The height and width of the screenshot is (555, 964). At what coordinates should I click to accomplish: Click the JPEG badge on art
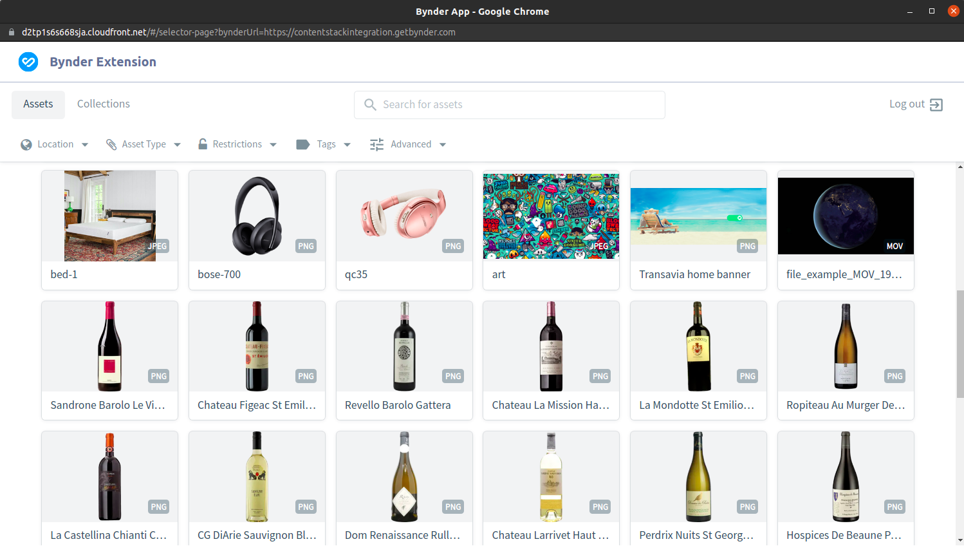[x=599, y=246]
